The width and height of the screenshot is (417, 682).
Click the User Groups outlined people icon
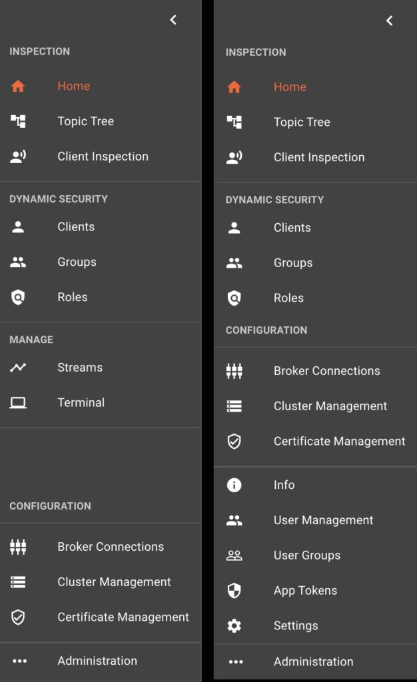[234, 555]
